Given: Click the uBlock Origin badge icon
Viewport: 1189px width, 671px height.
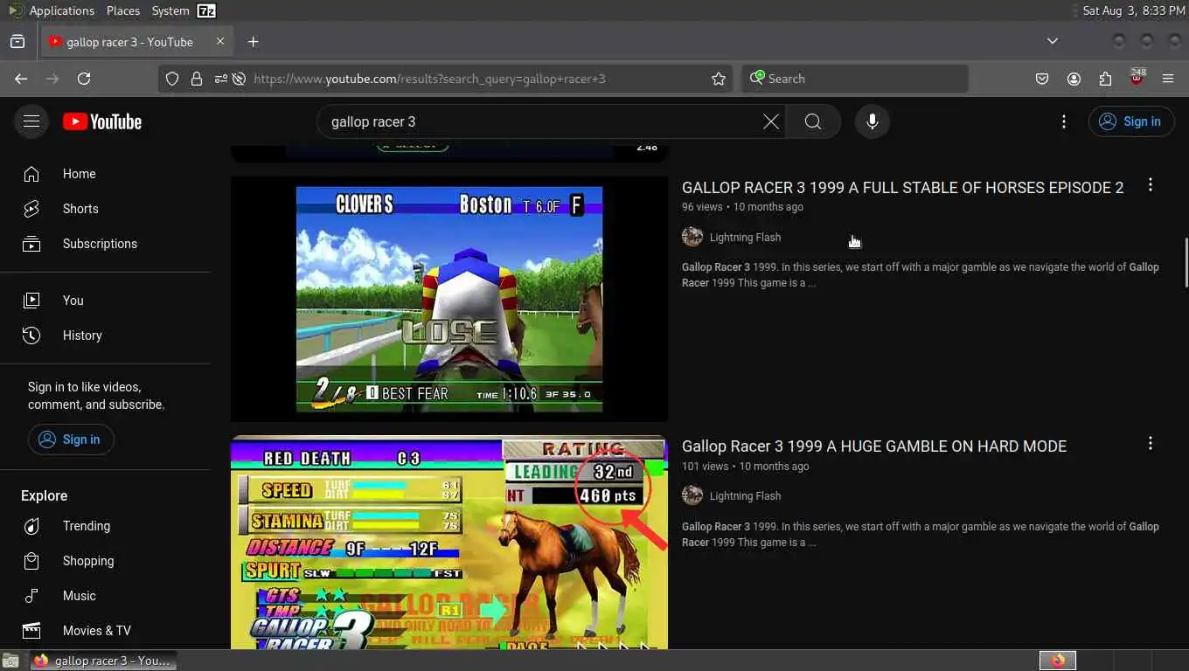Looking at the screenshot, I should [1137, 78].
